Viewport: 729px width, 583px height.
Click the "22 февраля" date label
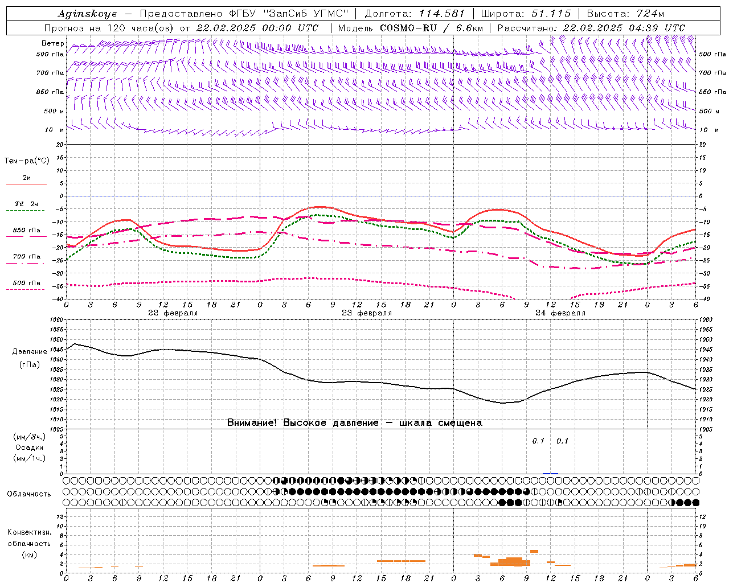click(173, 313)
